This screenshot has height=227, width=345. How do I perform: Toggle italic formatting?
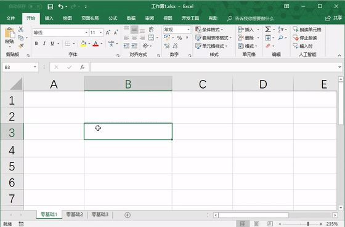tap(44, 44)
